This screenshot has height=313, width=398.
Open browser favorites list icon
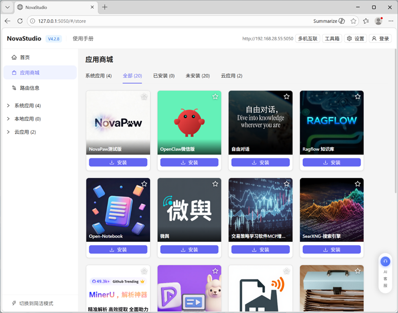tap(366, 21)
